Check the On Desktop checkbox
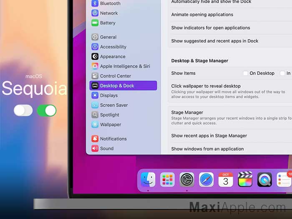 tap(245, 73)
